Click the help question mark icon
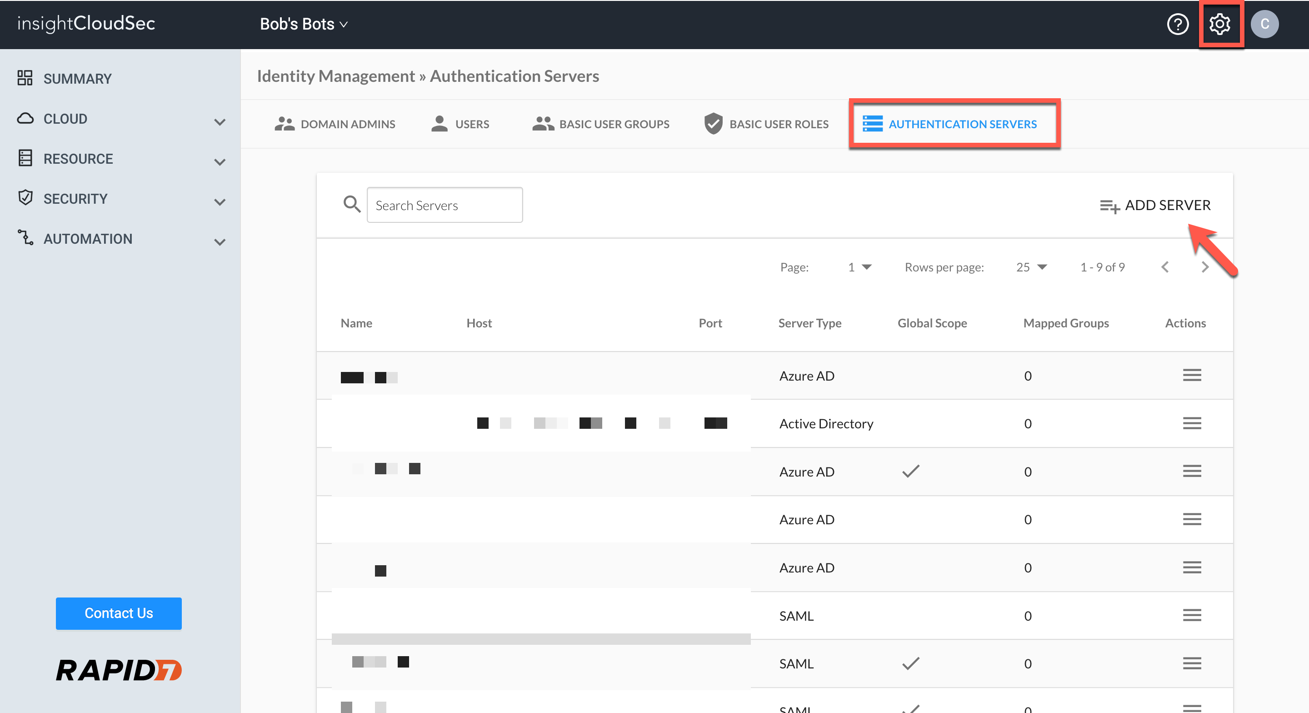 pyautogui.click(x=1177, y=24)
